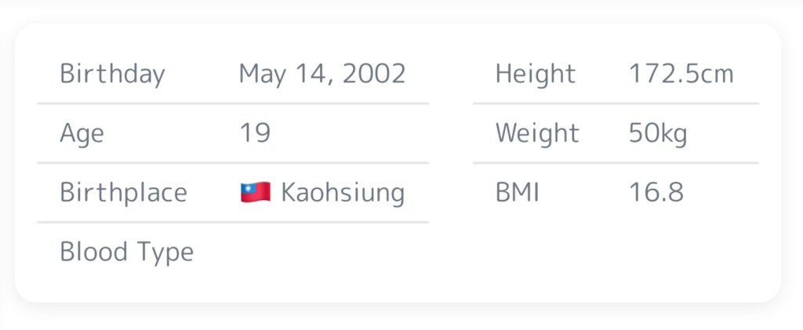Select the 172.5cm height value
The width and height of the screenshot is (803, 330).
click(681, 74)
